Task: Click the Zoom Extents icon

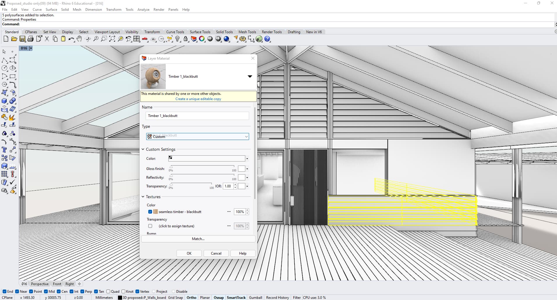Action: (x=112, y=39)
